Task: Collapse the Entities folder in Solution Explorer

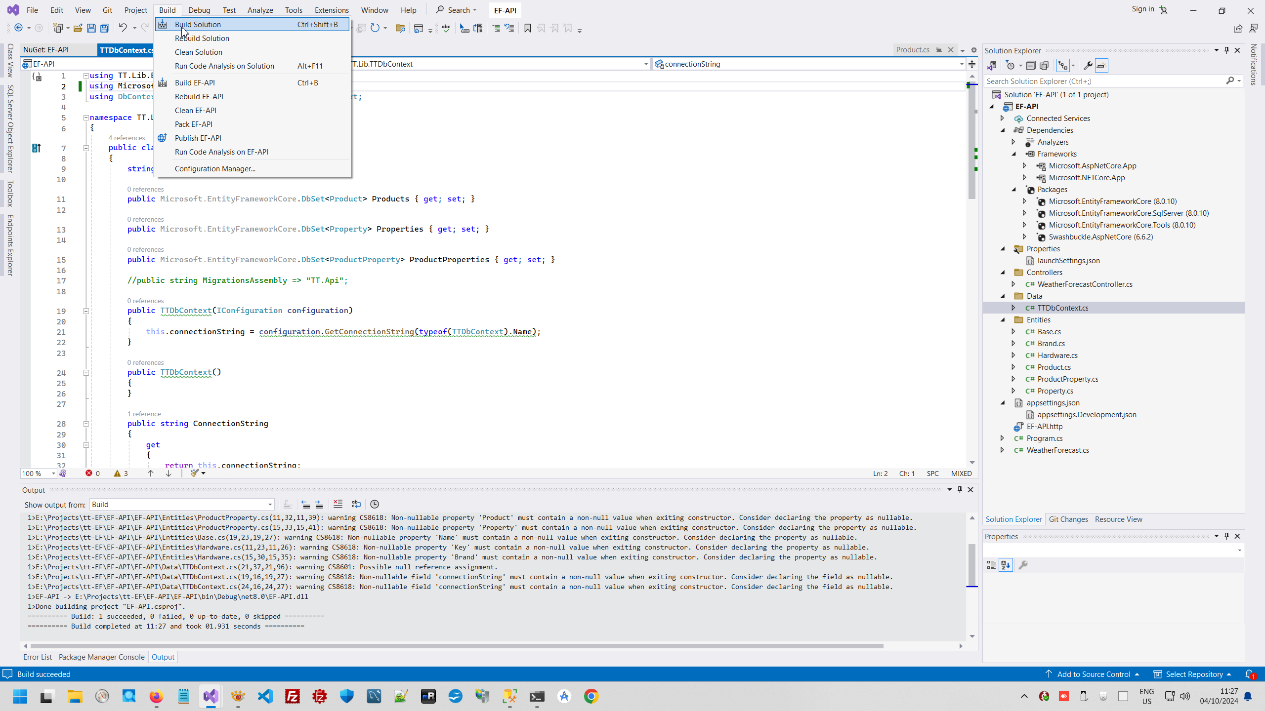Action: tap(1003, 320)
